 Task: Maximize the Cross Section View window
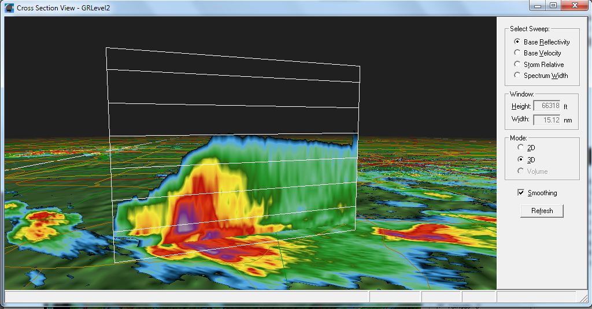click(x=553, y=5)
